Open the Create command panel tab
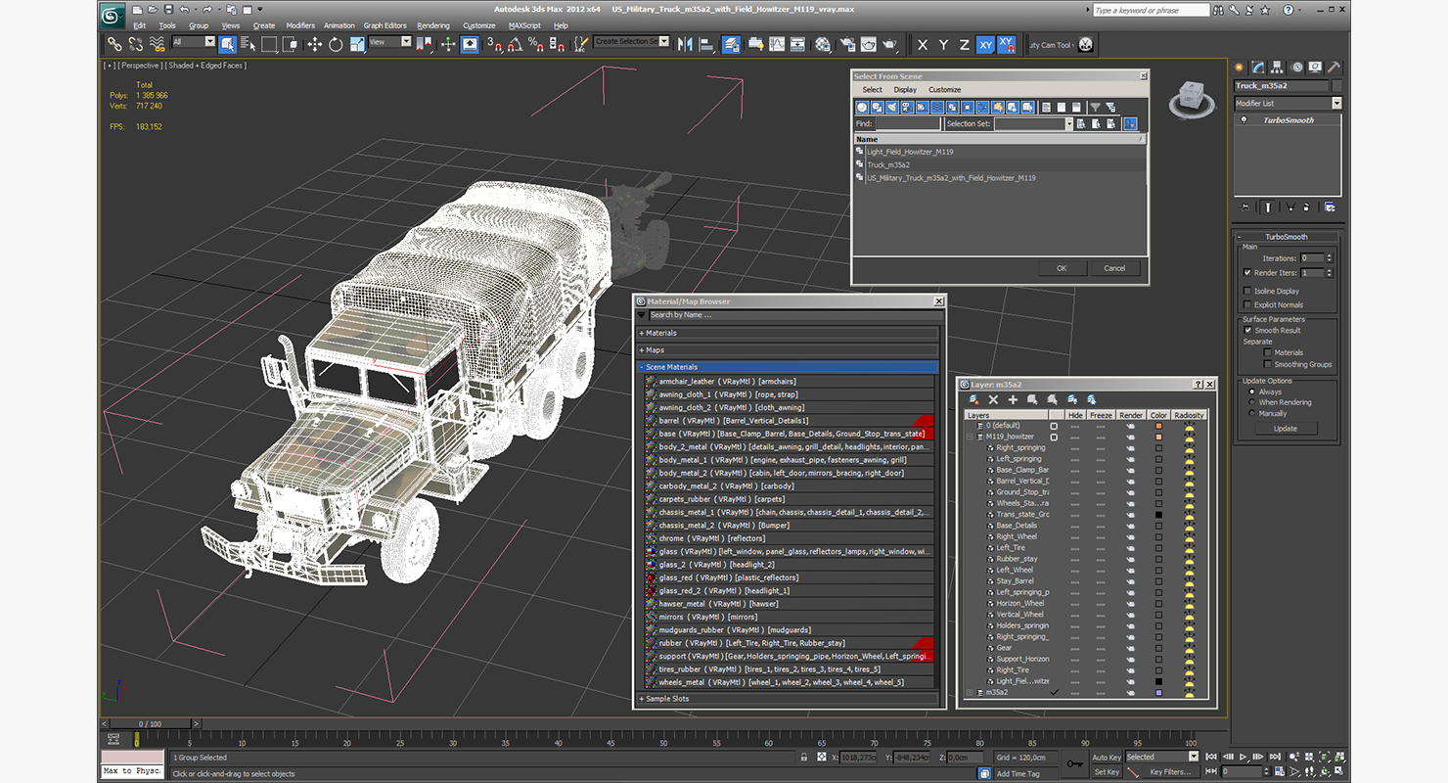 tap(1241, 68)
